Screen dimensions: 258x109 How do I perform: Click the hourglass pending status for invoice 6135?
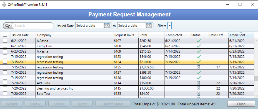pyautogui.click(x=199, y=94)
